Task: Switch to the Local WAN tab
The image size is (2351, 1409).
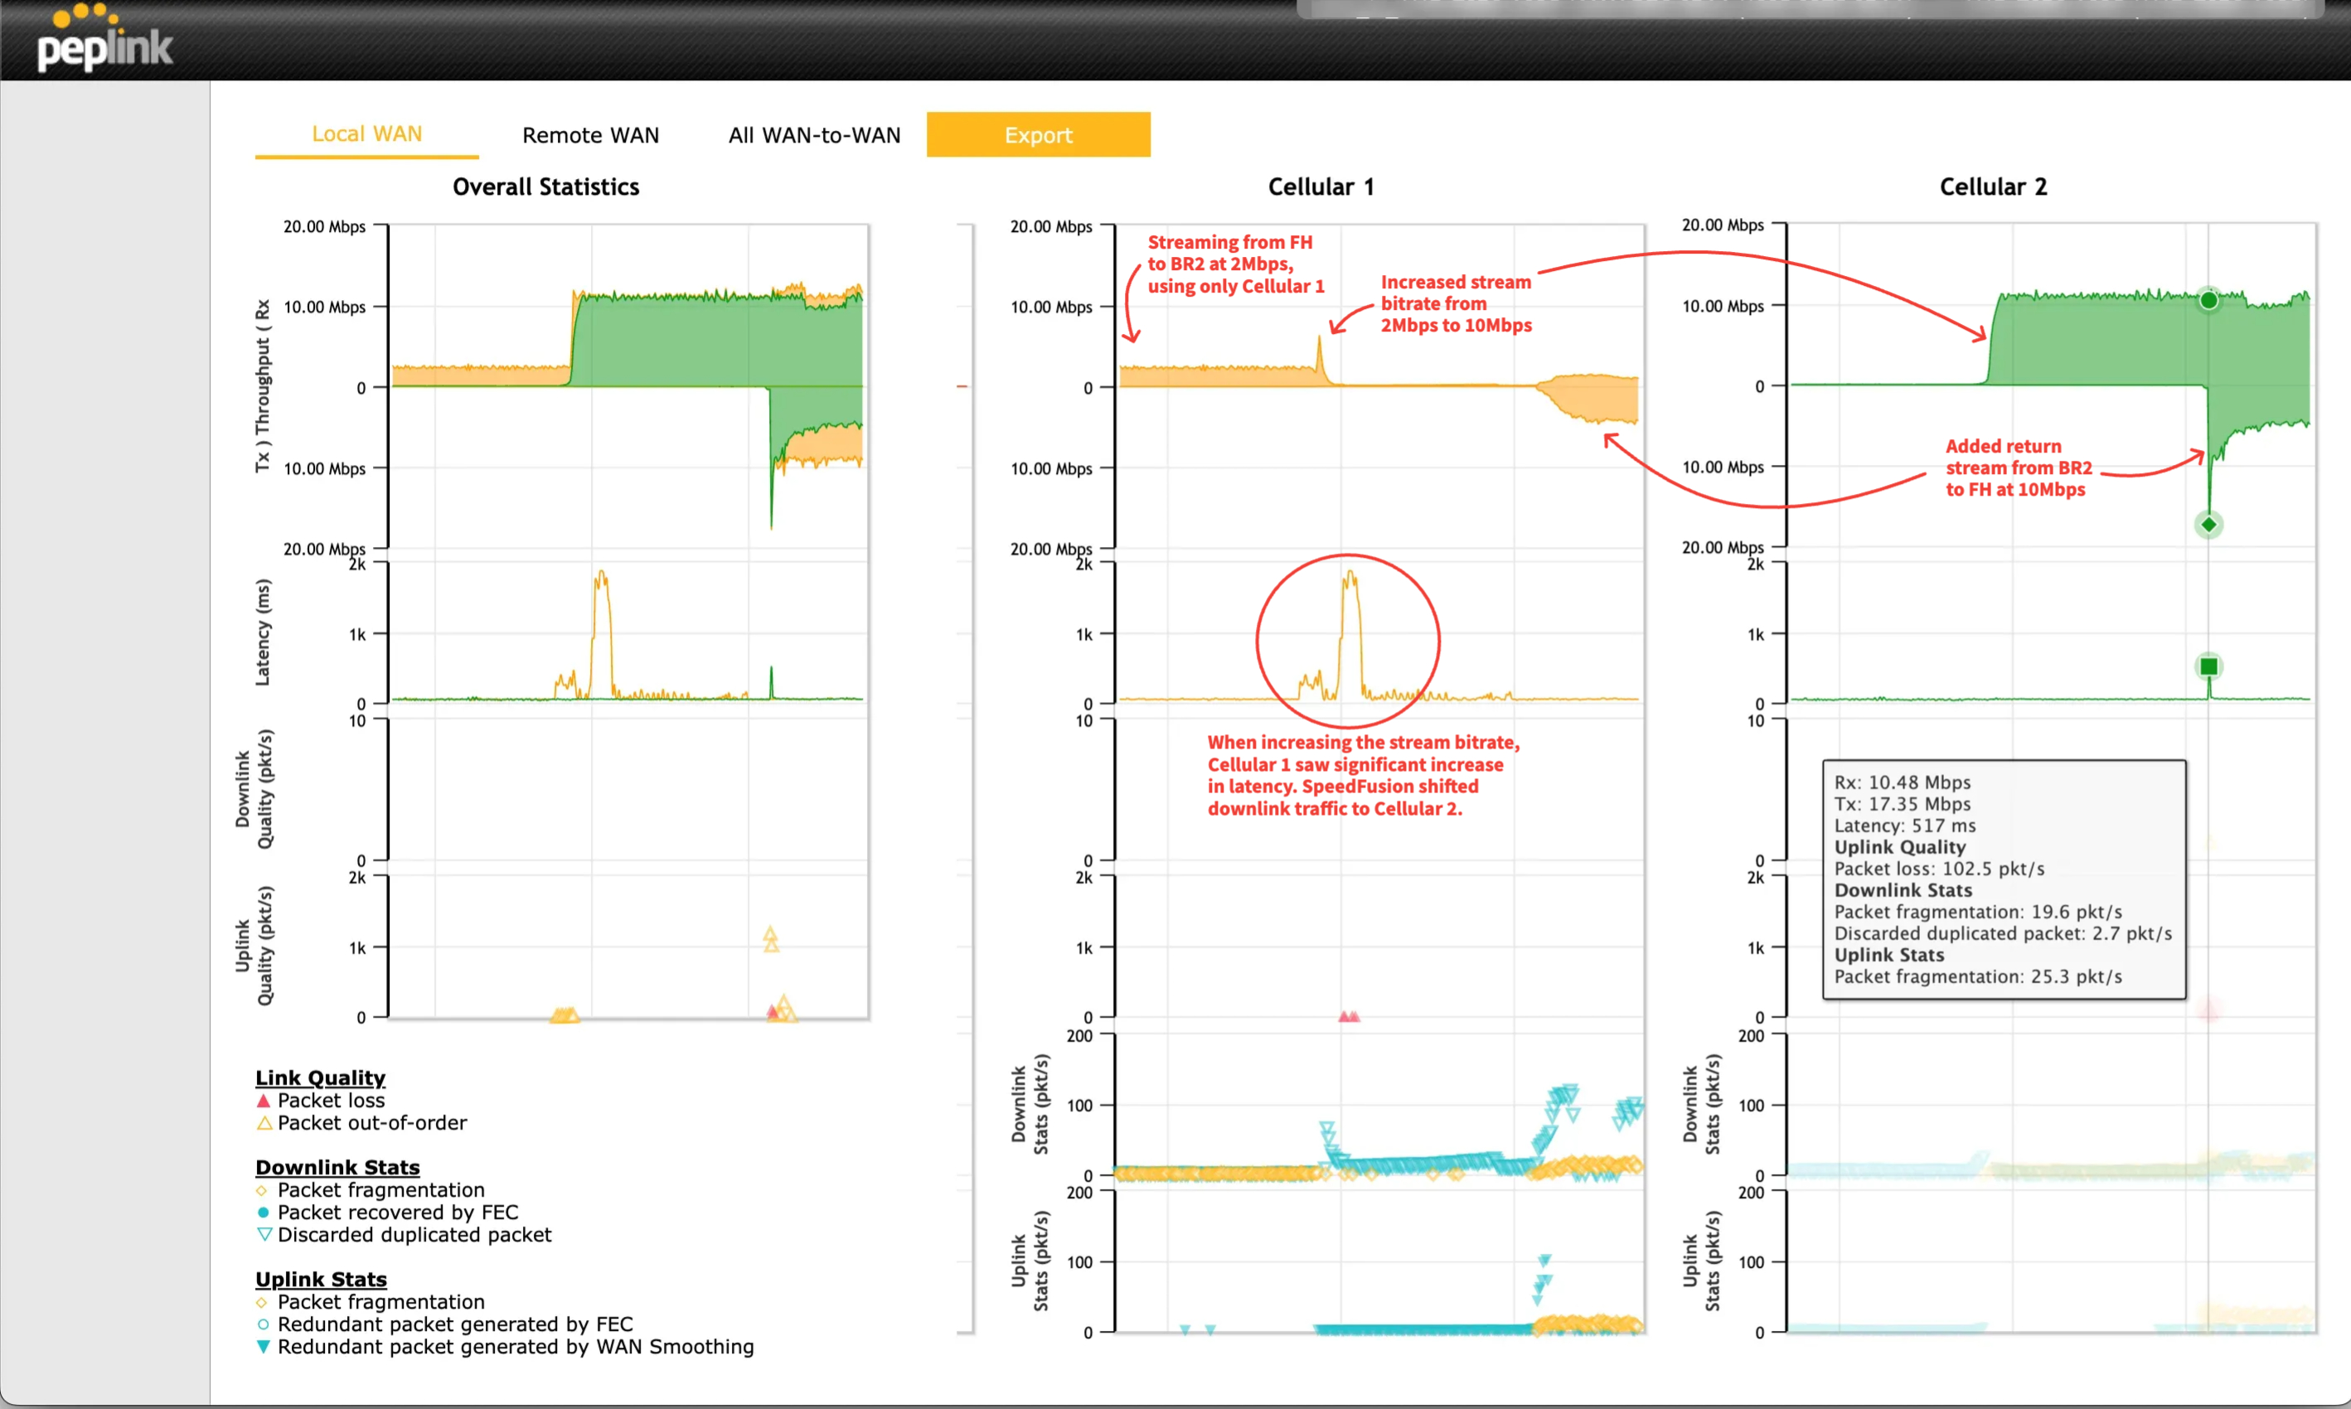Action: [x=366, y=134]
